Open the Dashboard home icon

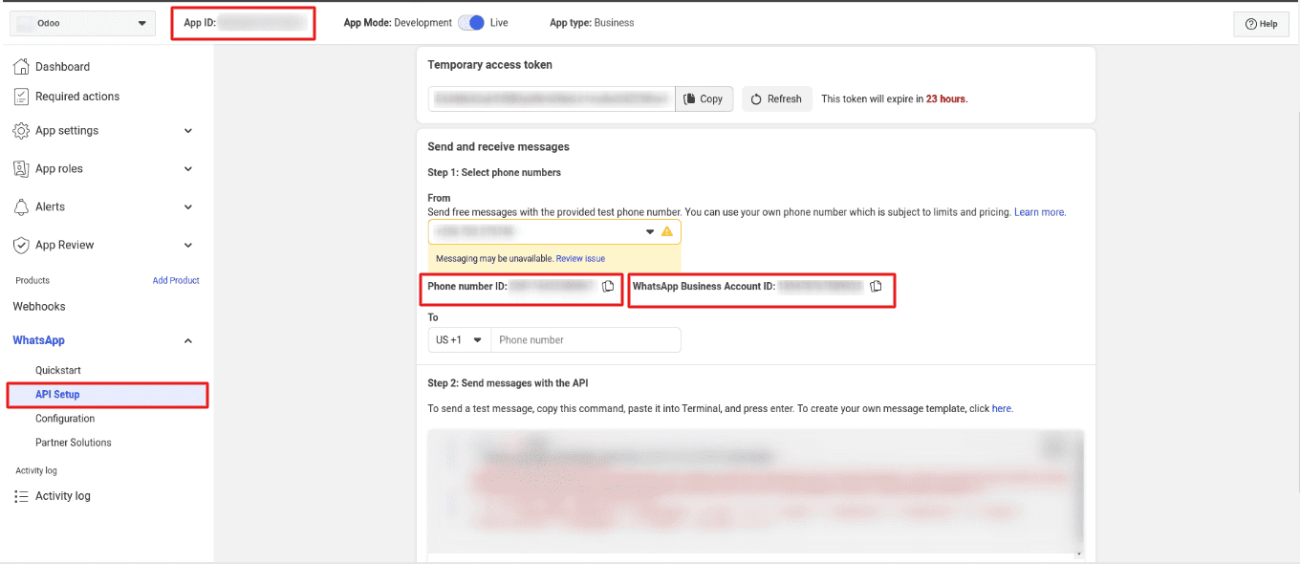[21, 67]
